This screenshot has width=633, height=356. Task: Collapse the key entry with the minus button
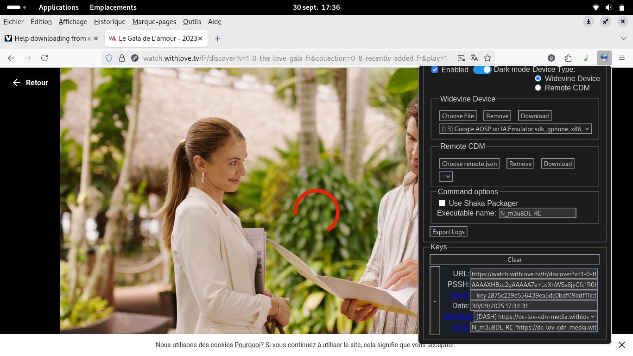coord(435,301)
